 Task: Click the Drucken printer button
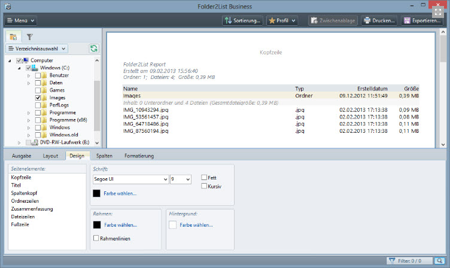[379, 20]
